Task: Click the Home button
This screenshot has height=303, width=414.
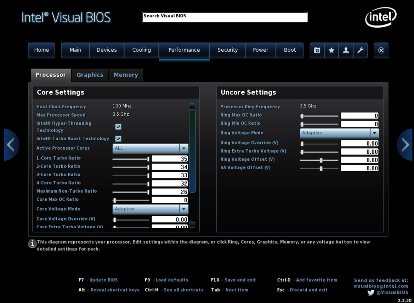Action: pyautogui.click(x=41, y=50)
